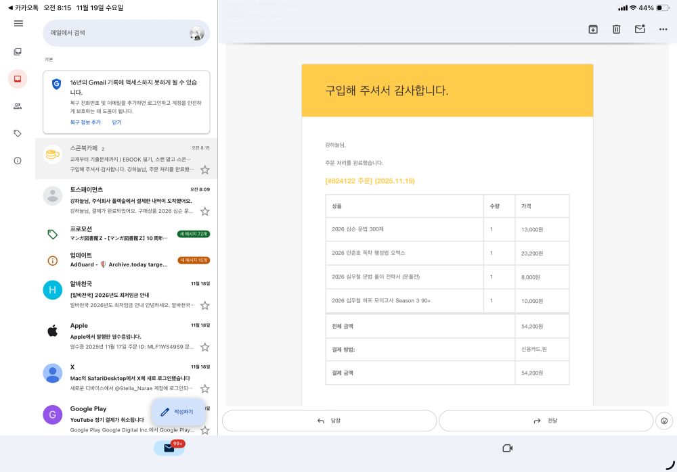Screen dimensions: 677x472
Task: Select the 전체 금액 total row
Action: (447, 326)
